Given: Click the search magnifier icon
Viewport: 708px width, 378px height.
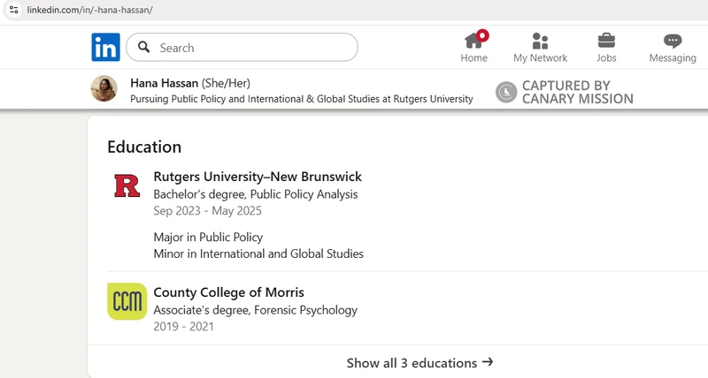Looking at the screenshot, I should click(x=143, y=47).
